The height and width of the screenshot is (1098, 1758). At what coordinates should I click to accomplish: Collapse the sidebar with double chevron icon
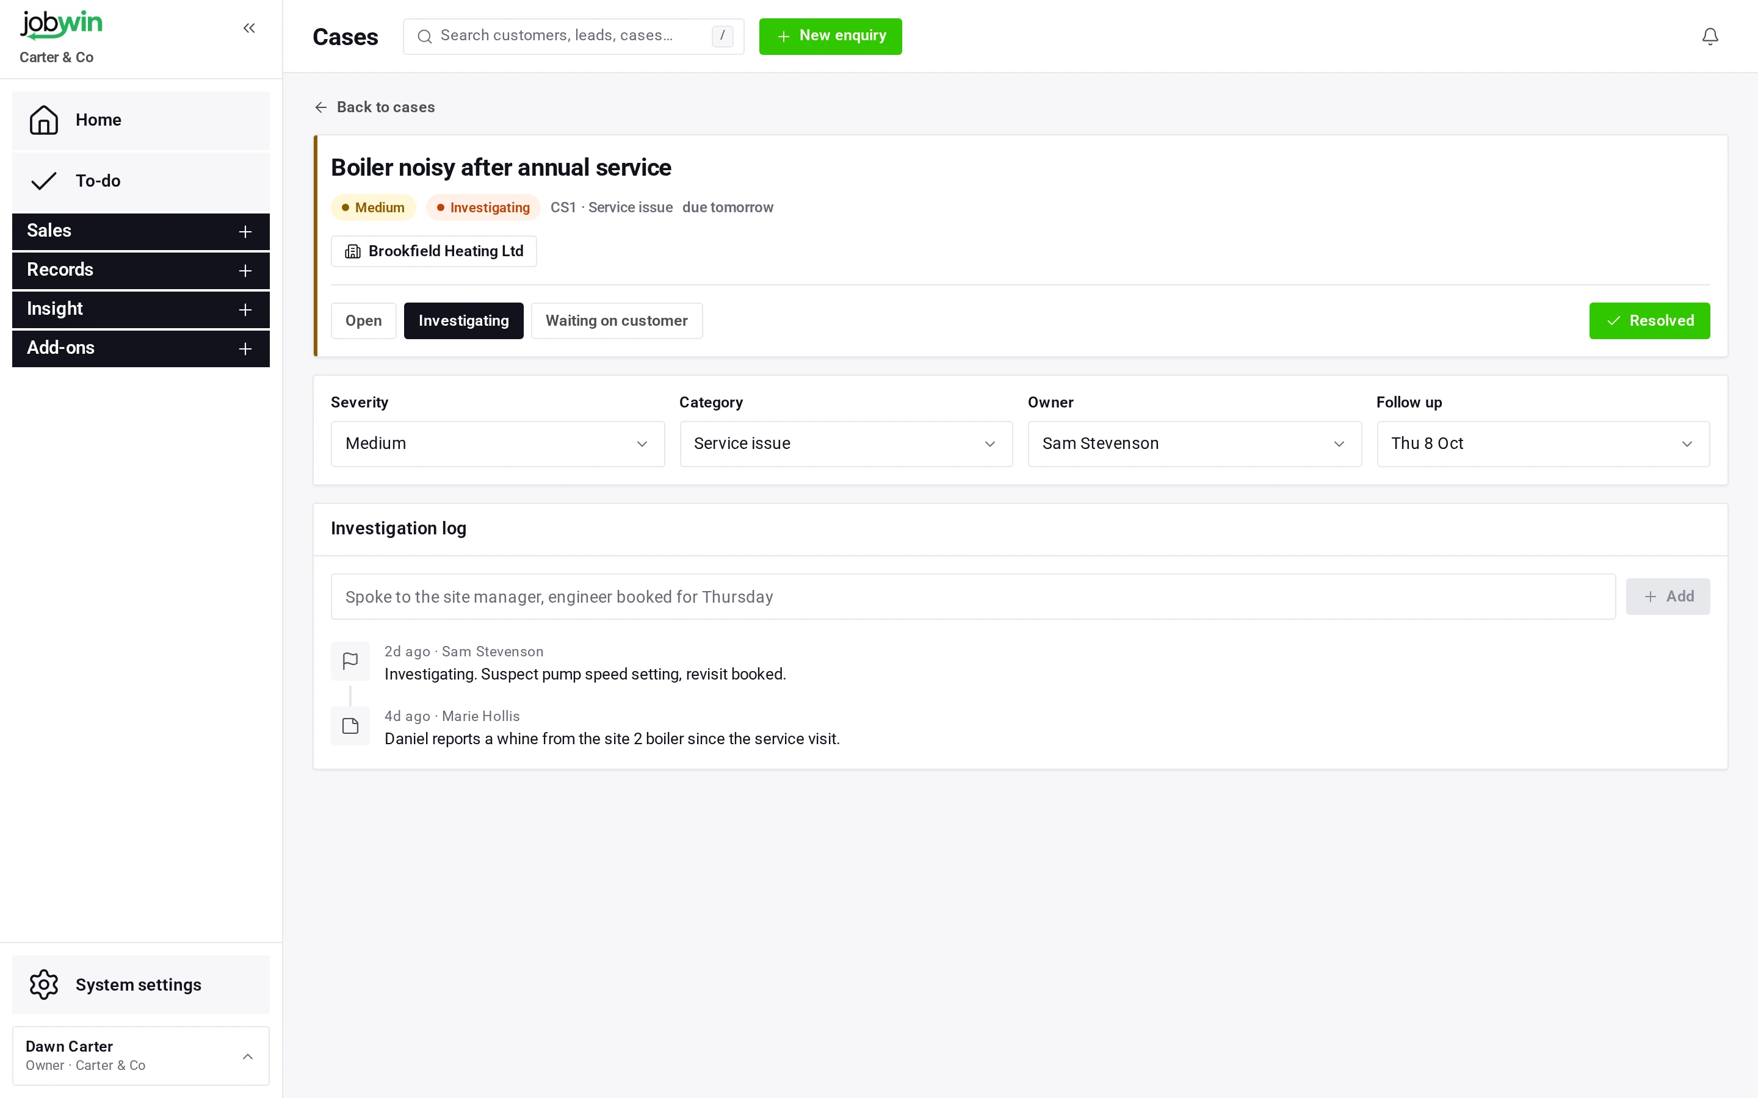point(249,28)
